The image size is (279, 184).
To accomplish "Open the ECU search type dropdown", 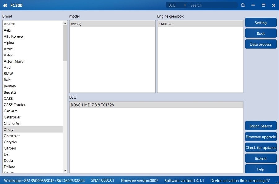I will click(177, 5).
